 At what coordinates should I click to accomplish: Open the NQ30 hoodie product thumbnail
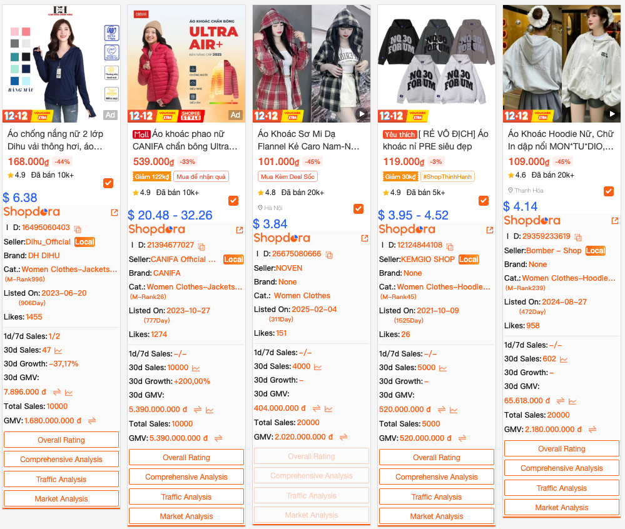click(437, 63)
